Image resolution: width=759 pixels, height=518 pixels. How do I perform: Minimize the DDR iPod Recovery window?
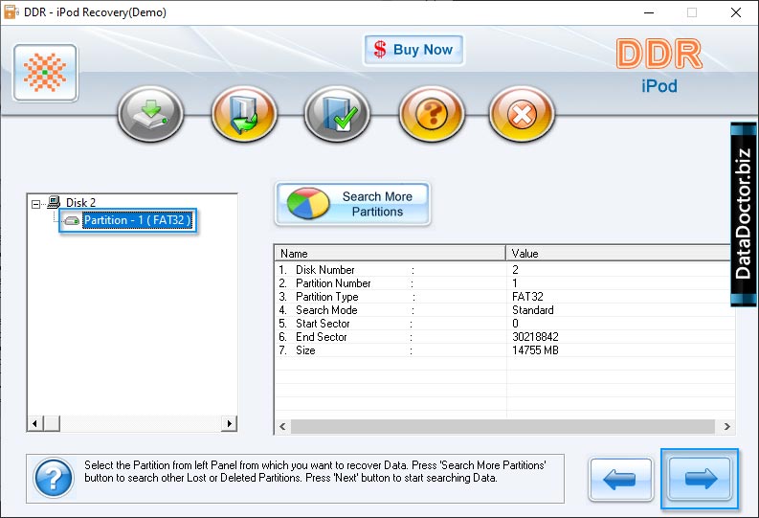[x=649, y=12]
